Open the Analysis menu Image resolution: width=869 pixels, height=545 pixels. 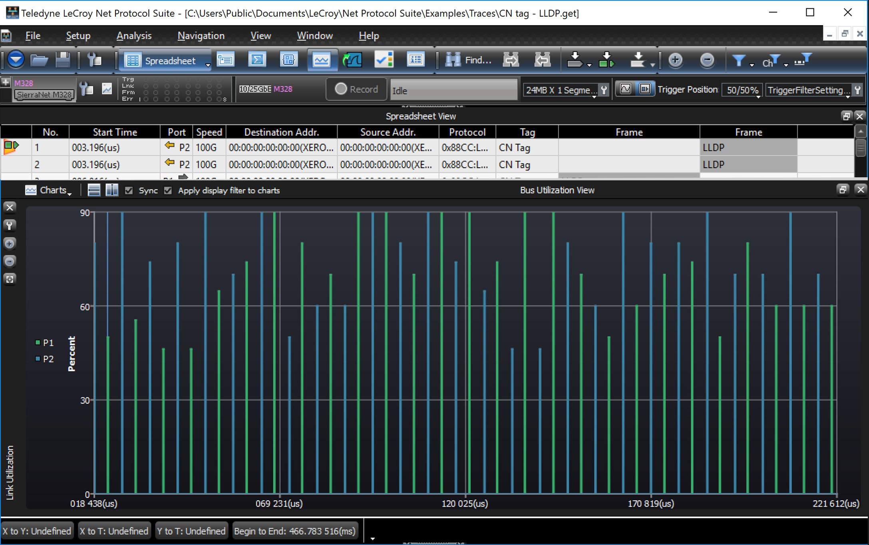134,36
